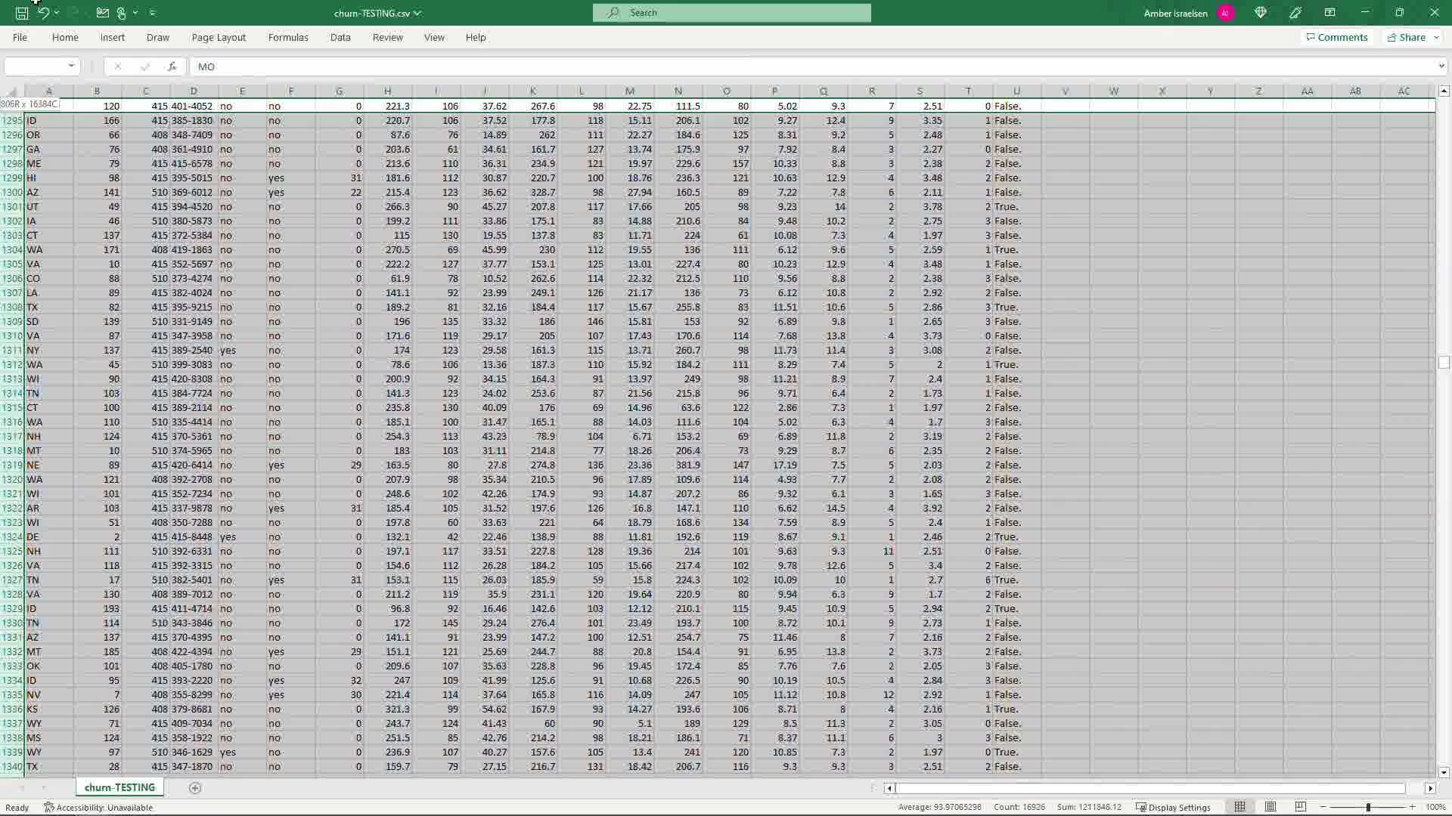This screenshot has width=1452, height=816.
Task: Click the Undo arrow icon
Action: coord(43,13)
